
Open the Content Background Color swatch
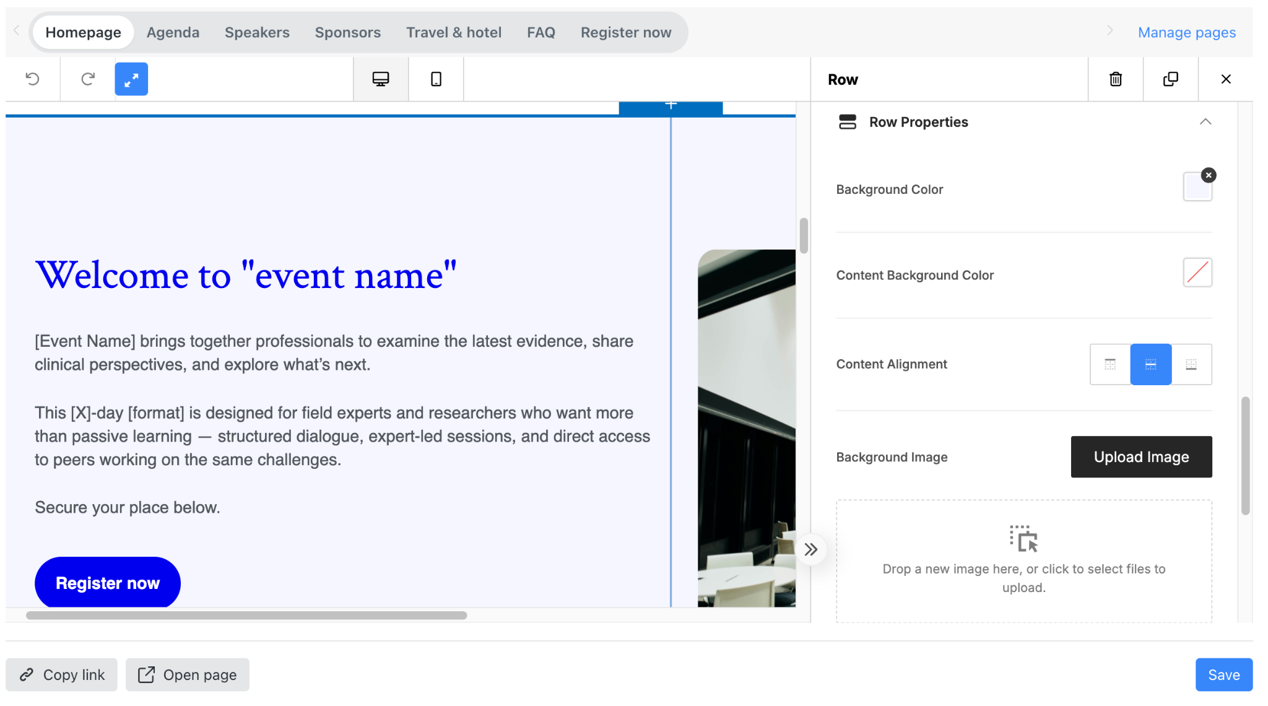pyautogui.click(x=1197, y=272)
